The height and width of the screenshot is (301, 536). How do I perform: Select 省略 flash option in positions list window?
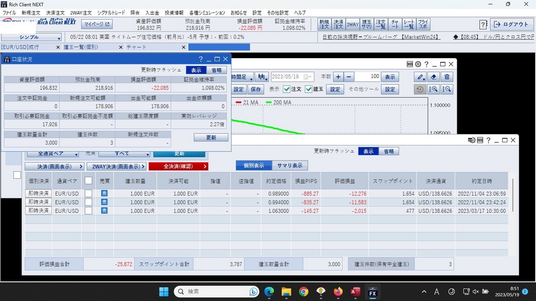tap(389, 151)
